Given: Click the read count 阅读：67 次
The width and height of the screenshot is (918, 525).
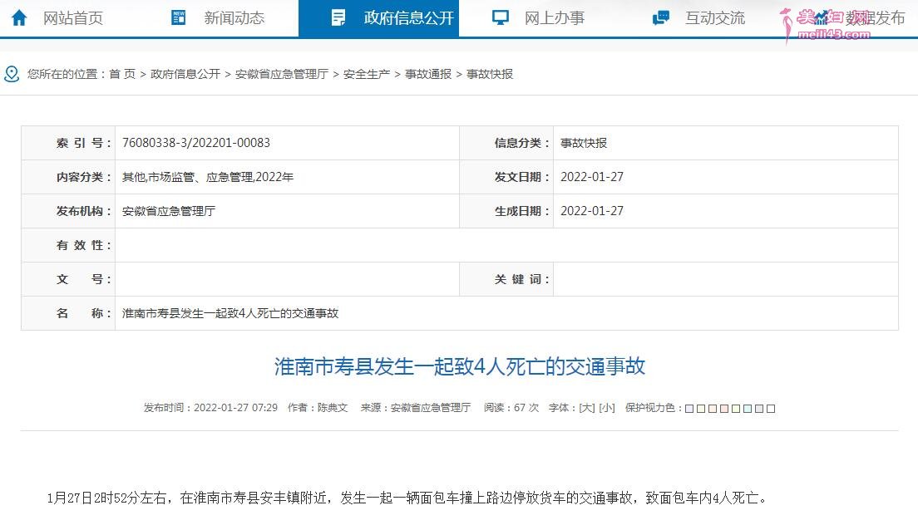Looking at the screenshot, I should click(x=511, y=408).
